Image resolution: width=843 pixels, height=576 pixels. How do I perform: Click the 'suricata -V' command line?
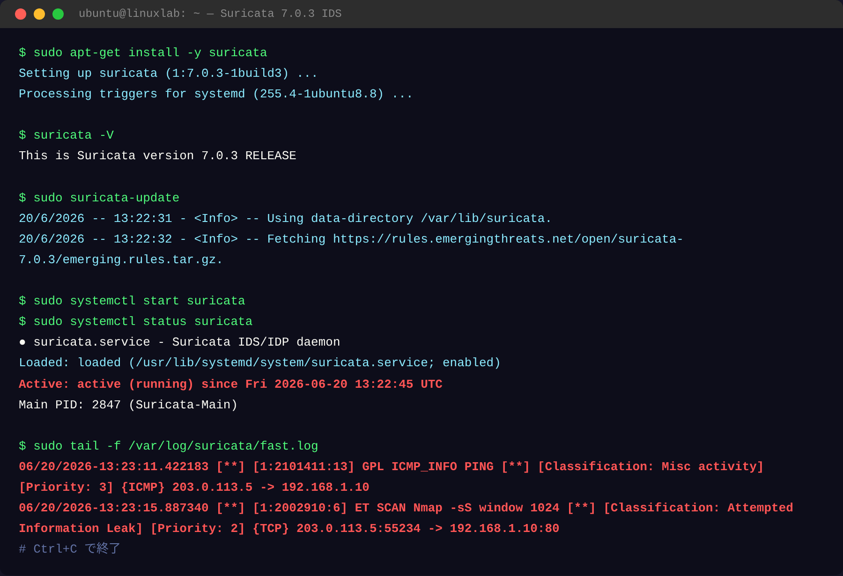point(66,135)
